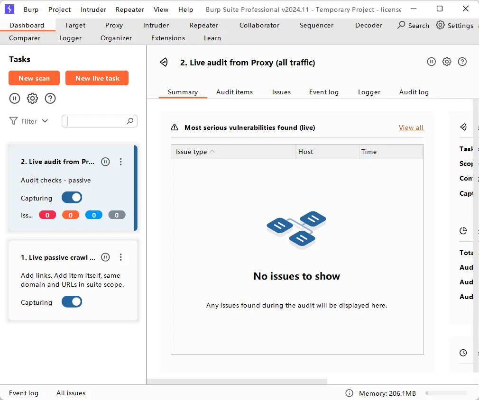Click the pie chart icon in right panel
This screenshot has height=400, width=479.
(463, 230)
